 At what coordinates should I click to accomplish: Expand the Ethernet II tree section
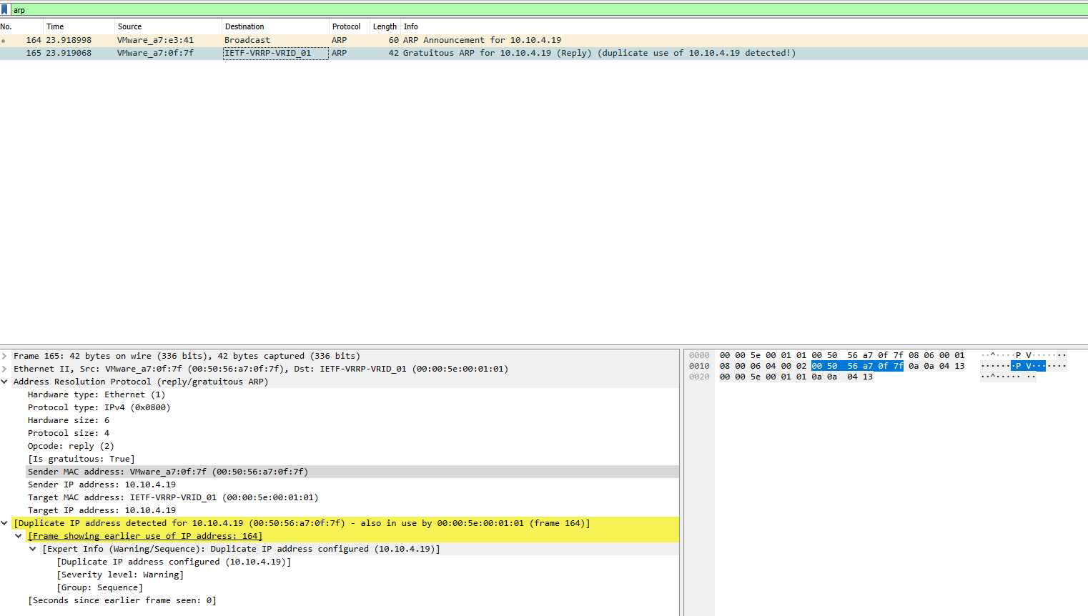tap(5, 369)
